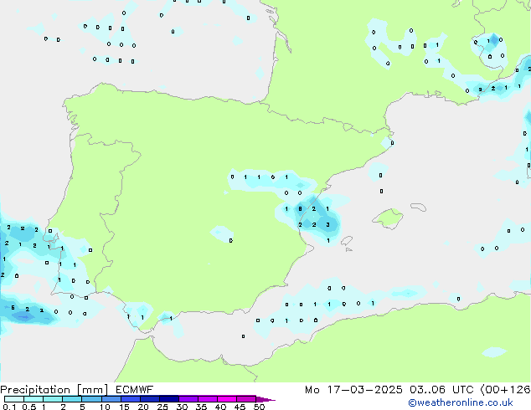Click the legend swatch between 10 and 15

click(x=111, y=399)
